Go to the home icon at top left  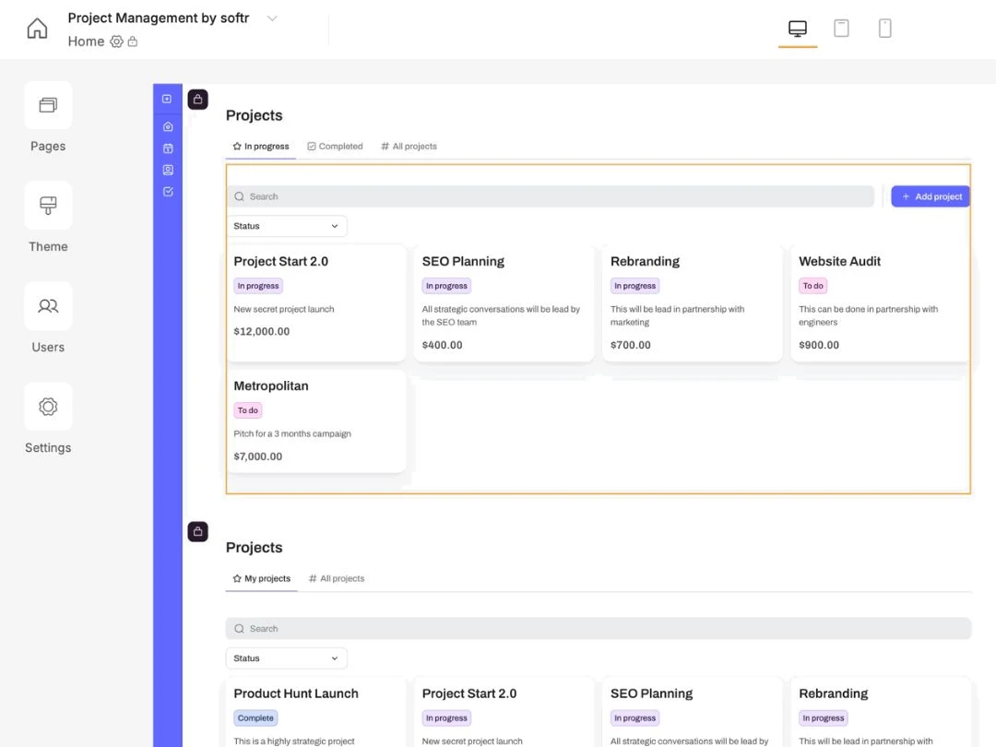[37, 29]
